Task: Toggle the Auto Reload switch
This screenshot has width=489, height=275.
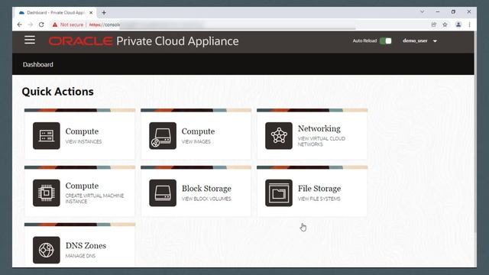Action: pyautogui.click(x=385, y=40)
